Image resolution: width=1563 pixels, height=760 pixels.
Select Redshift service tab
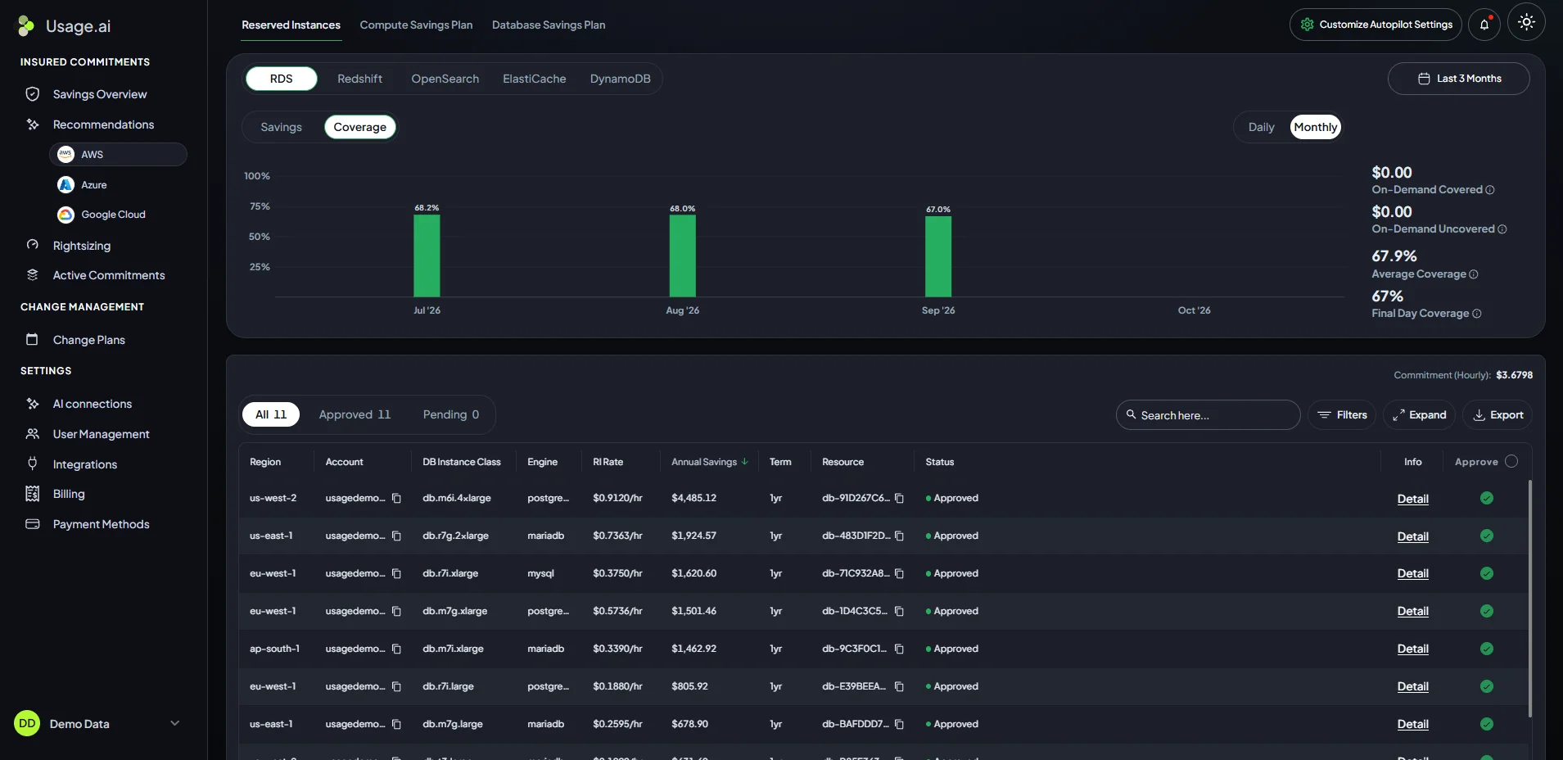pos(359,79)
